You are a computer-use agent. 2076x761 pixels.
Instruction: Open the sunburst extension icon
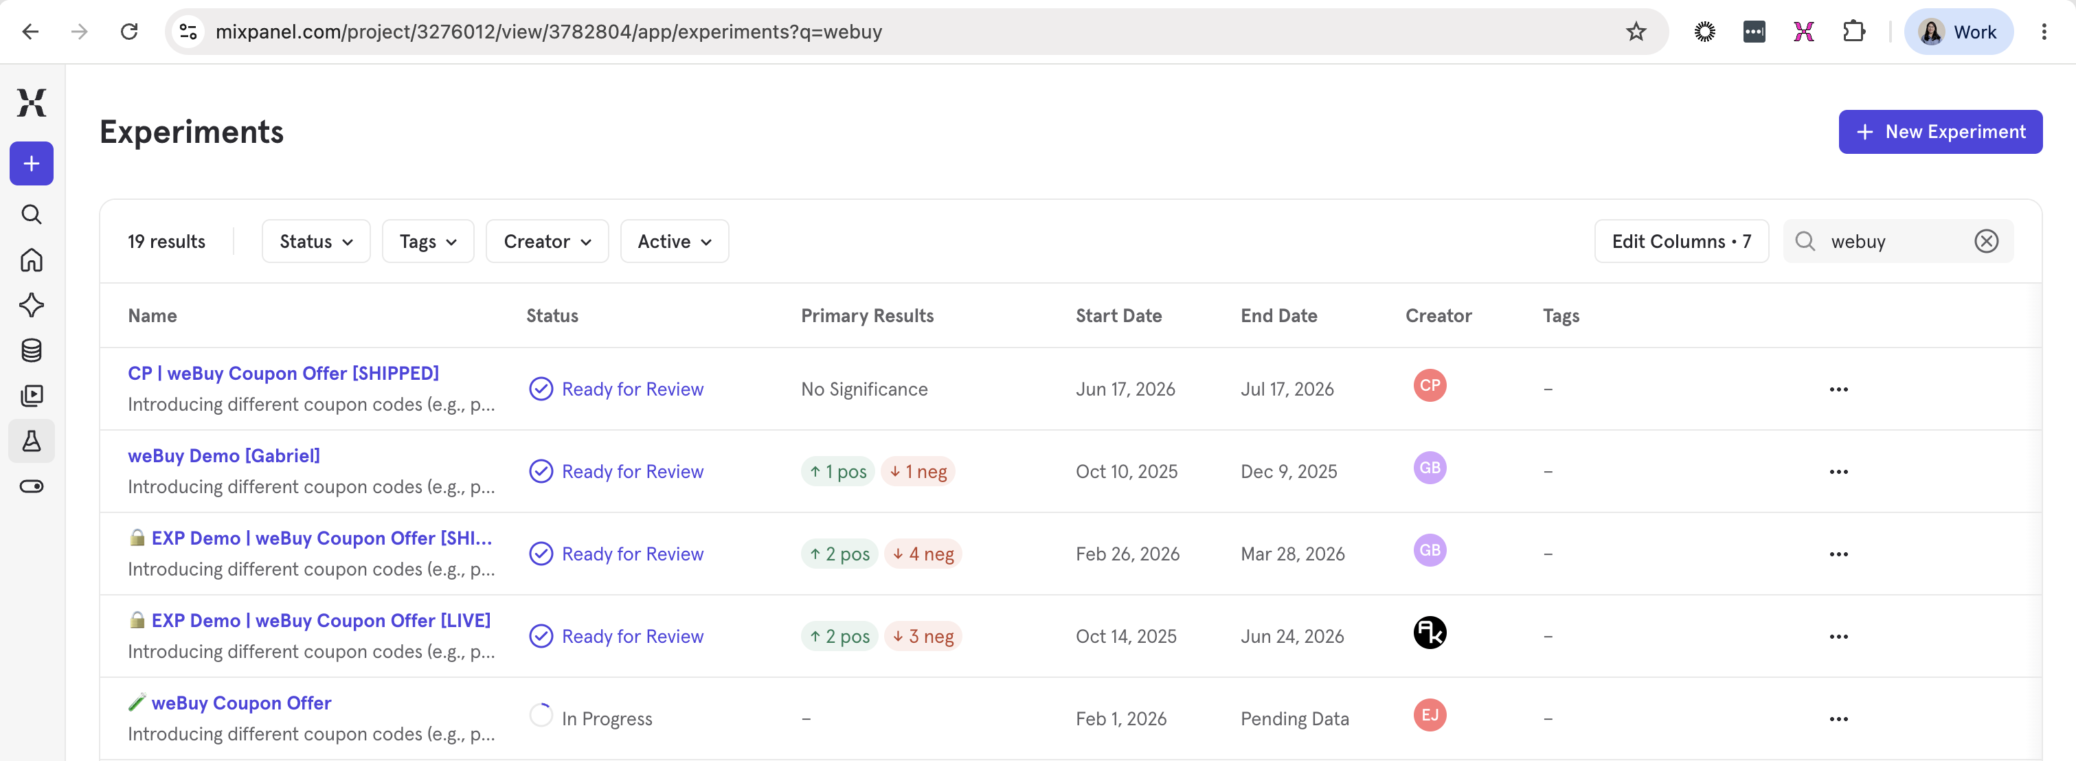pyautogui.click(x=1704, y=32)
